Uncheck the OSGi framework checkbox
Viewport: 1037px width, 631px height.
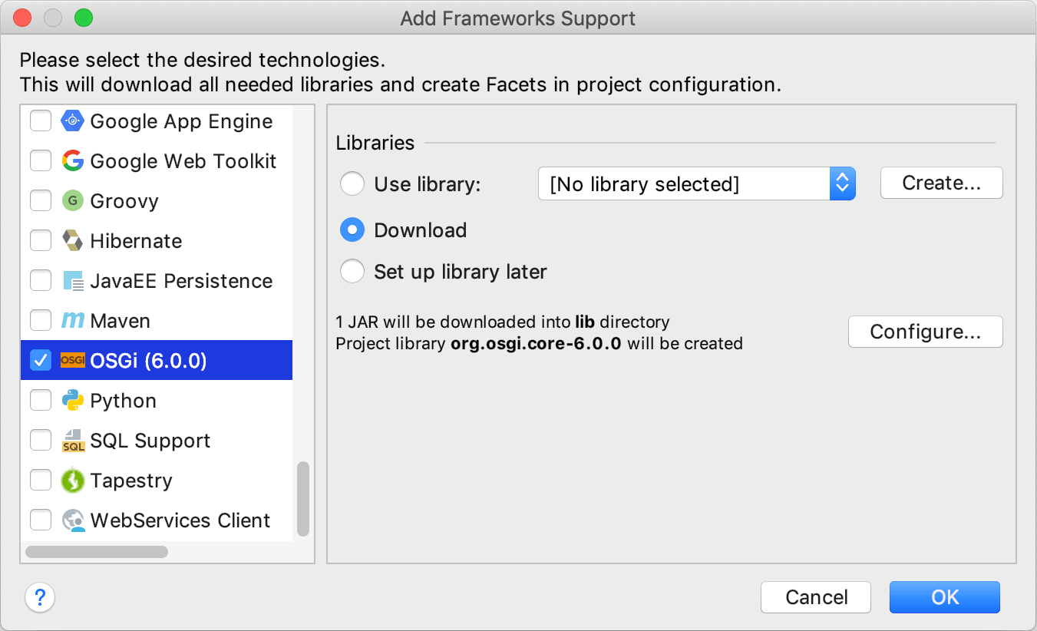(41, 361)
